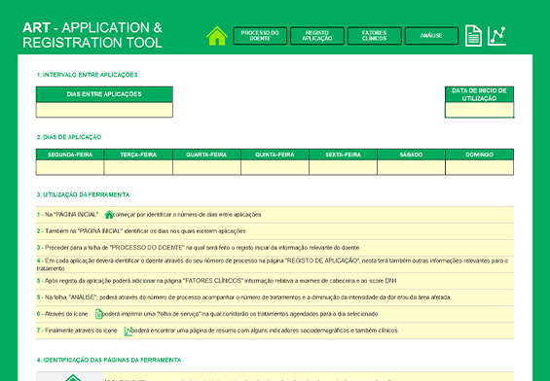Select the cell under QUARTA-FEIRA
Screen dimensions: 550x381
point(206,167)
